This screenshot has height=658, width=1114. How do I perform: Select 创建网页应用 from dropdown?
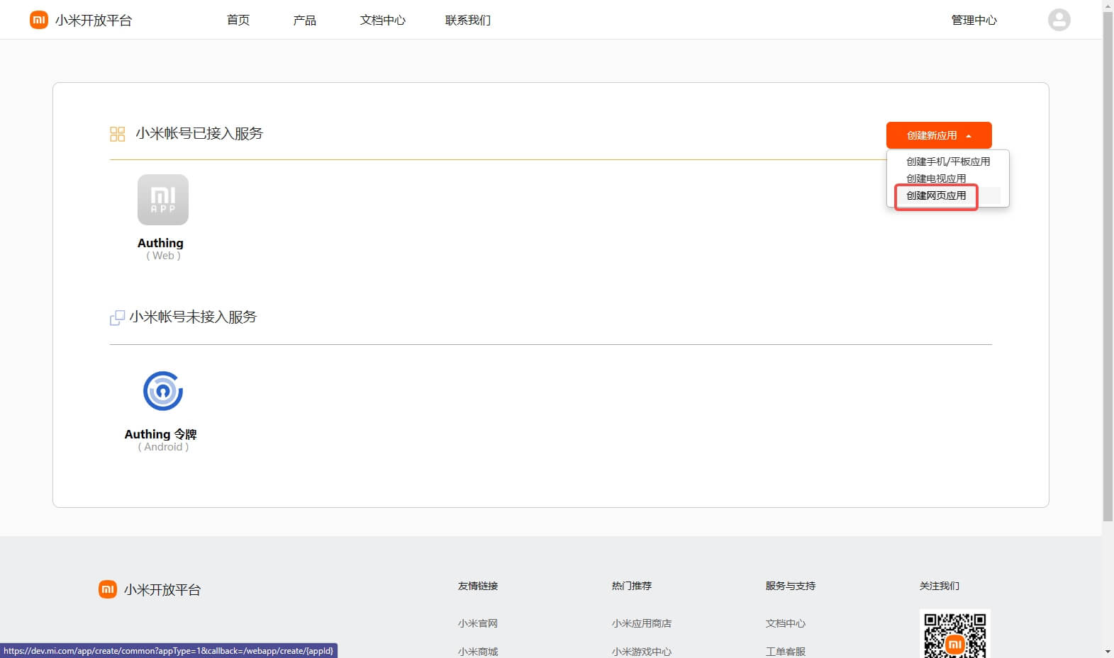(x=936, y=195)
